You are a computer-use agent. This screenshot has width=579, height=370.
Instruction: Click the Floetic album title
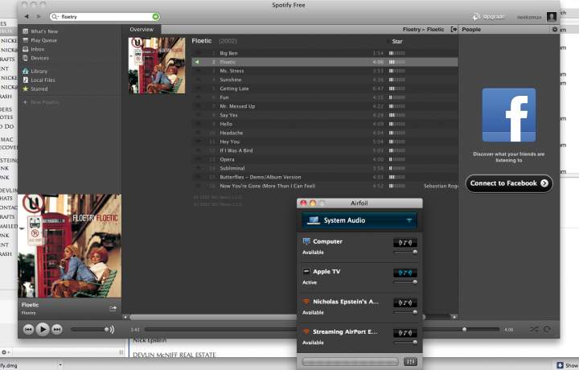point(202,41)
